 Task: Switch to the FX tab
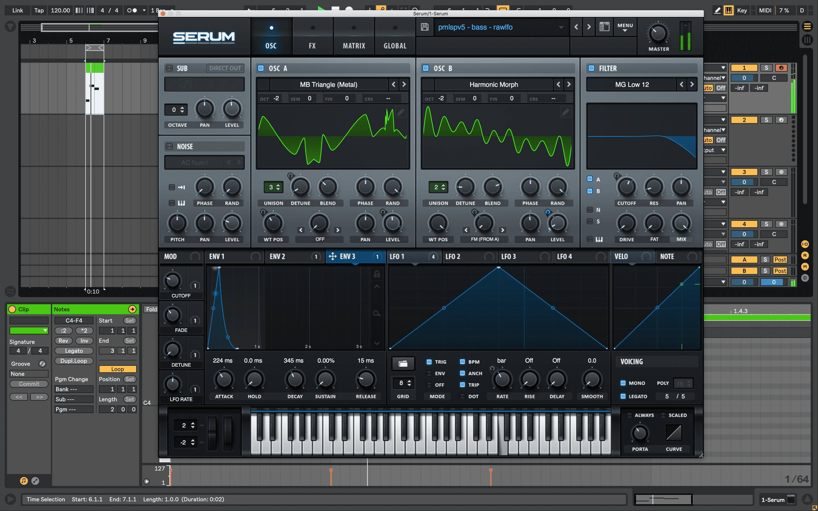tap(312, 37)
